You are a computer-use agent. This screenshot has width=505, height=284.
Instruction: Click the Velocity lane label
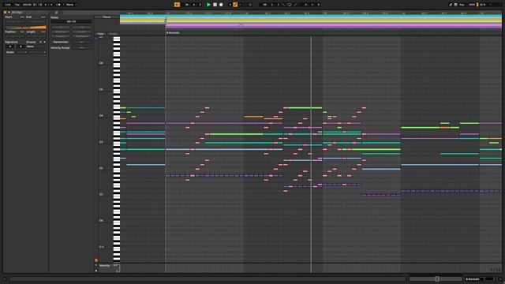[x=104, y=266]
